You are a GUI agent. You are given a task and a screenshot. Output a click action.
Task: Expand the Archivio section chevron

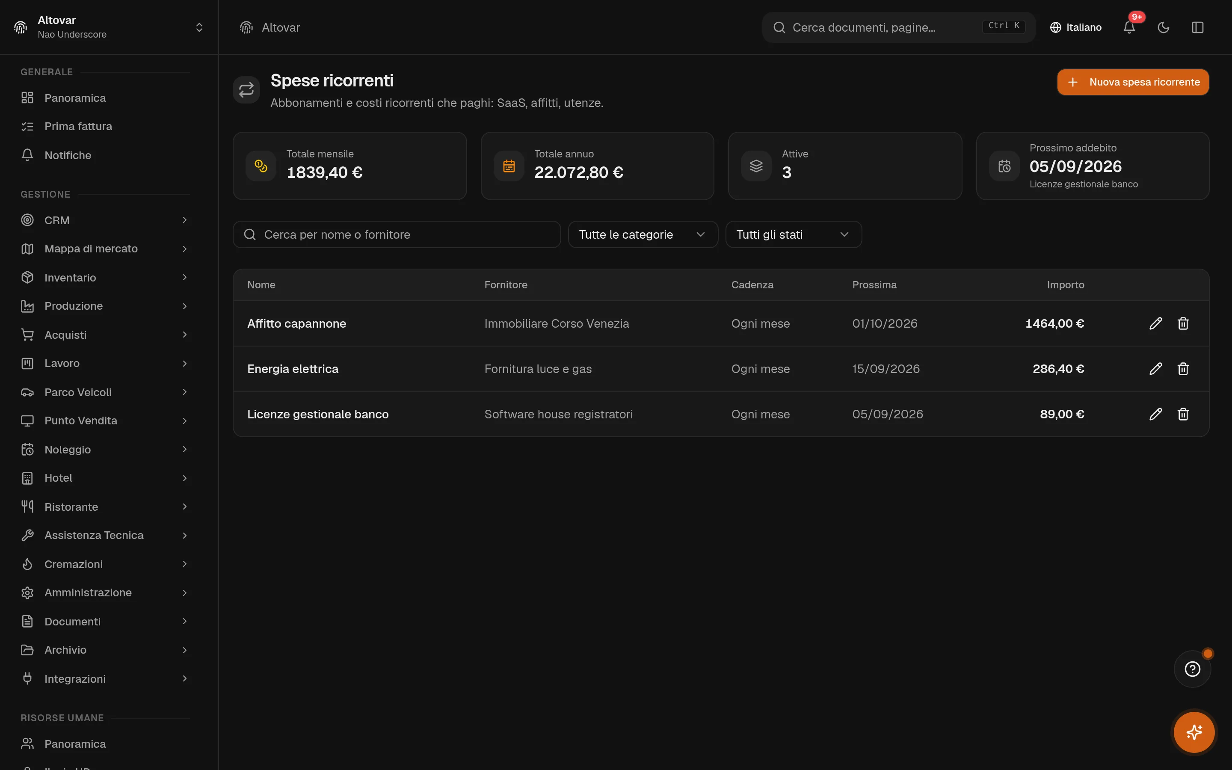tap(185, 650)
